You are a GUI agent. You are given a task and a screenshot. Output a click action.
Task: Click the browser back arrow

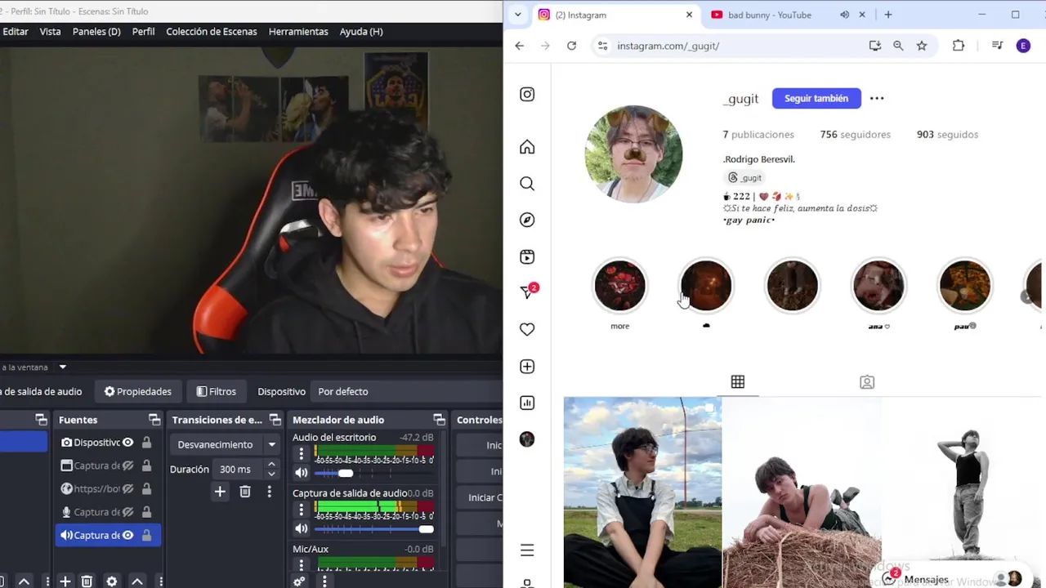[520, 46]
